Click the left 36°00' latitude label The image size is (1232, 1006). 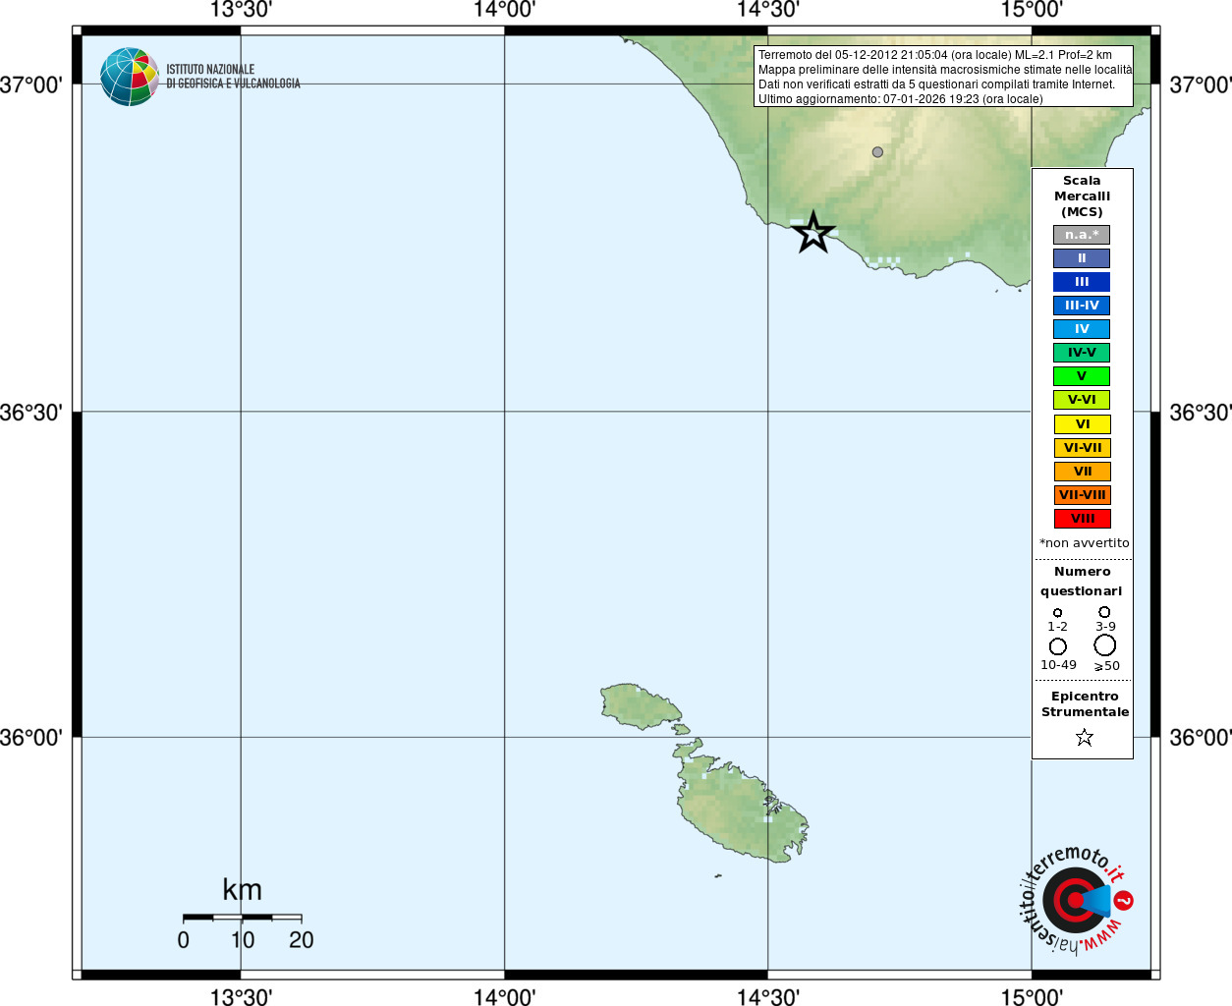[31, 738]
